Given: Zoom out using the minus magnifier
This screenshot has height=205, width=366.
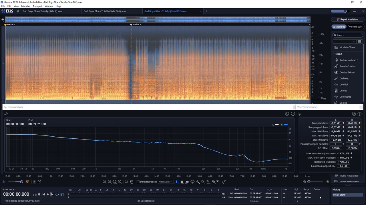Looking at the screenshot, I should coord(110,182).
